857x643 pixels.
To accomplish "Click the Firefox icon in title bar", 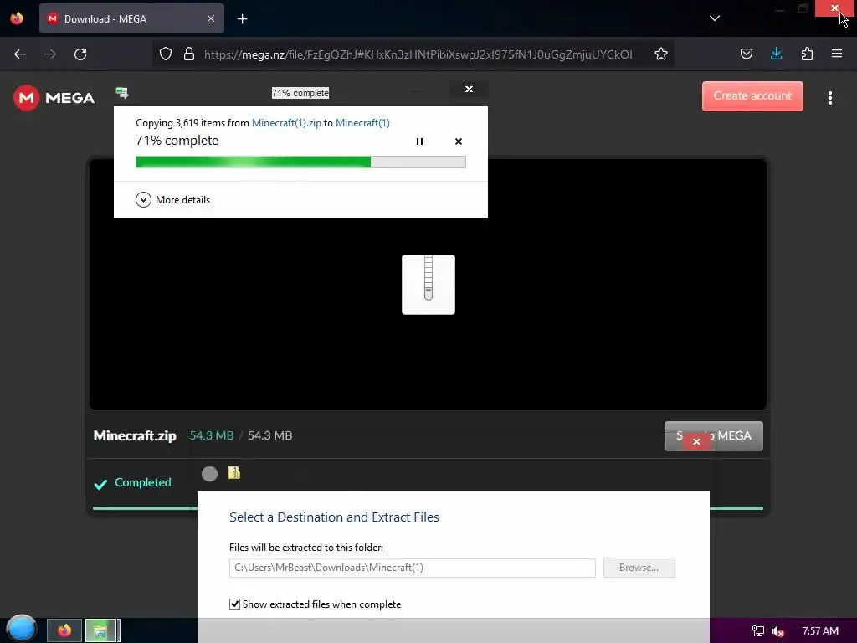I will pyautogui.click(x=17, y=18).
